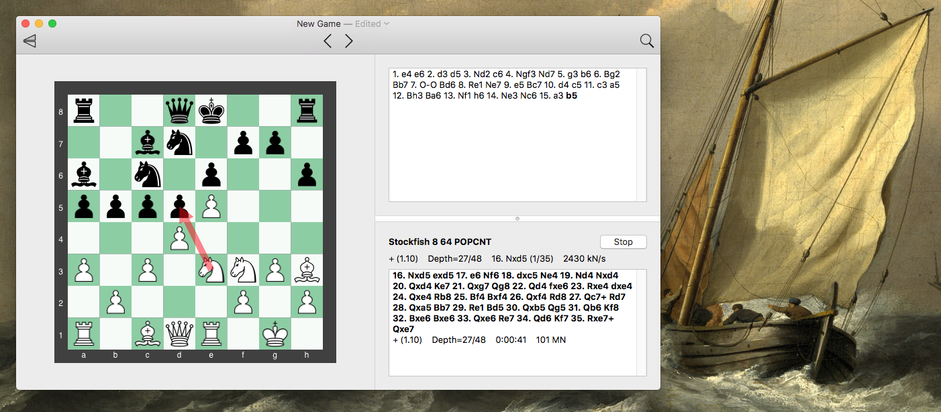941x412 pixels.
Task: Select the white pawn on d4
Action: click(x=179, y=238)
